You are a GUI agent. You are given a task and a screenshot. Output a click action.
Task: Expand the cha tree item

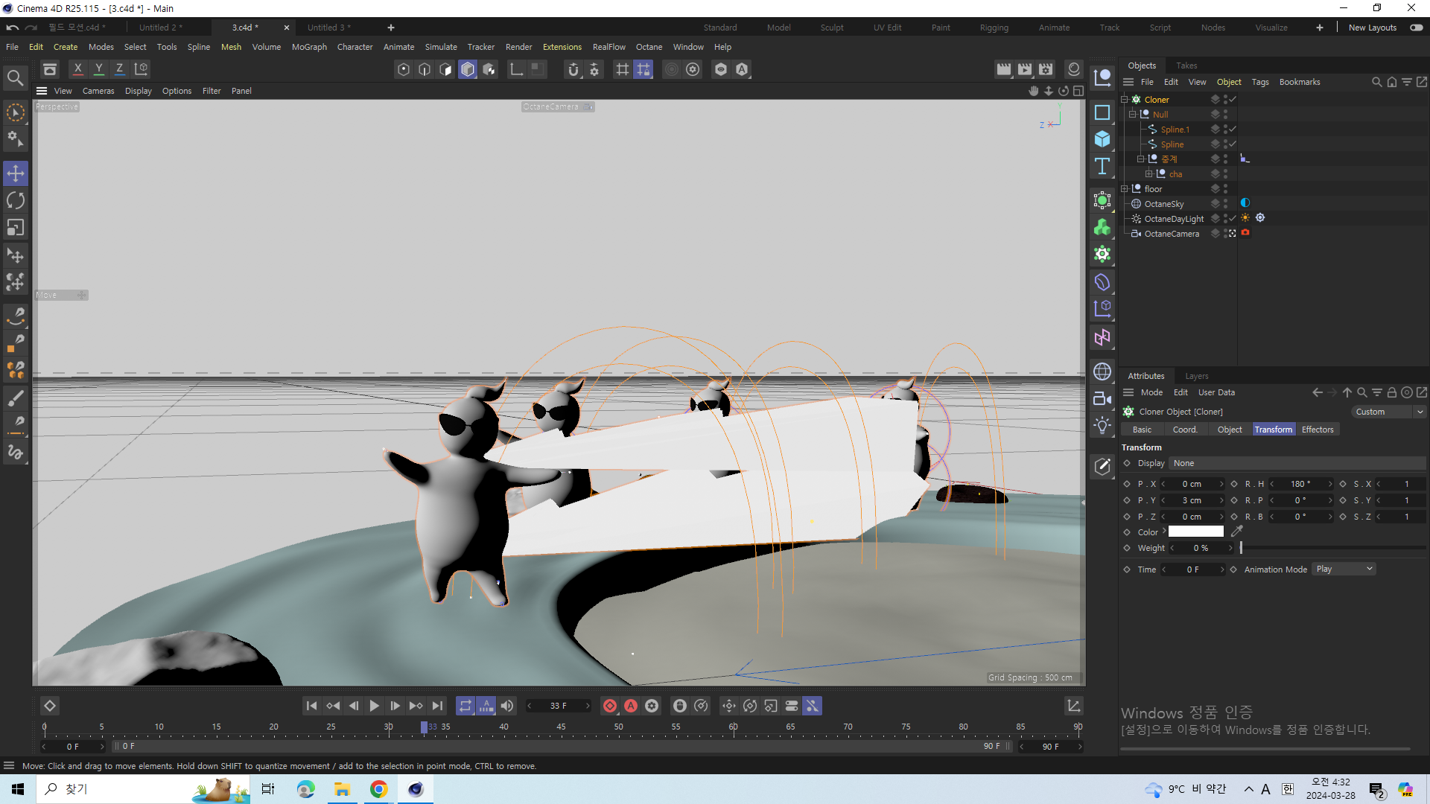(1149, 173)
